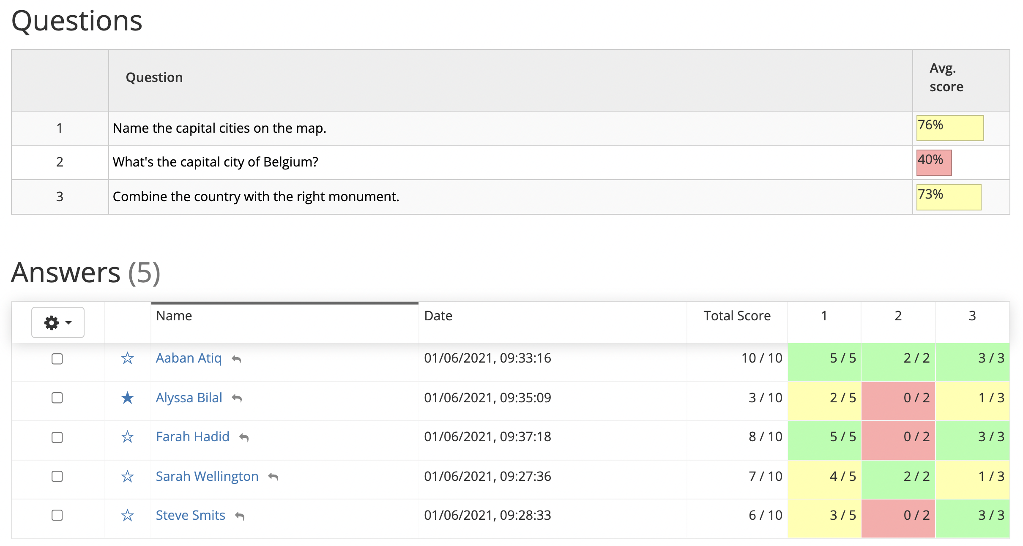
Task: Tick the checkbox for Farah Hadid
Action: [x=57, y=437]
